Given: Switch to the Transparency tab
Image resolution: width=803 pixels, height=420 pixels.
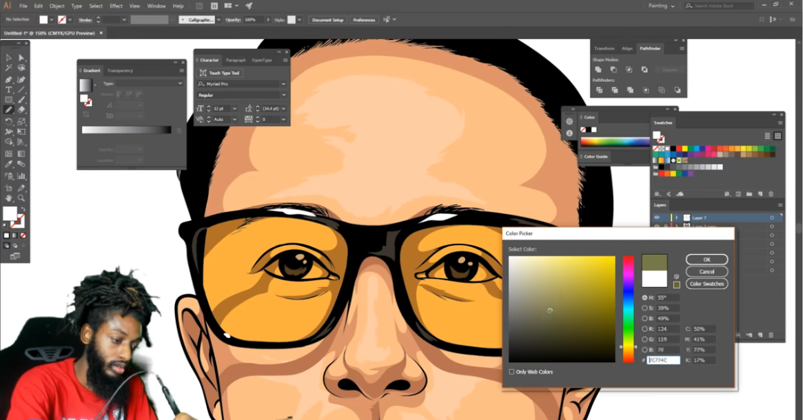Looking at the screenshot, I should click(121, 71).
